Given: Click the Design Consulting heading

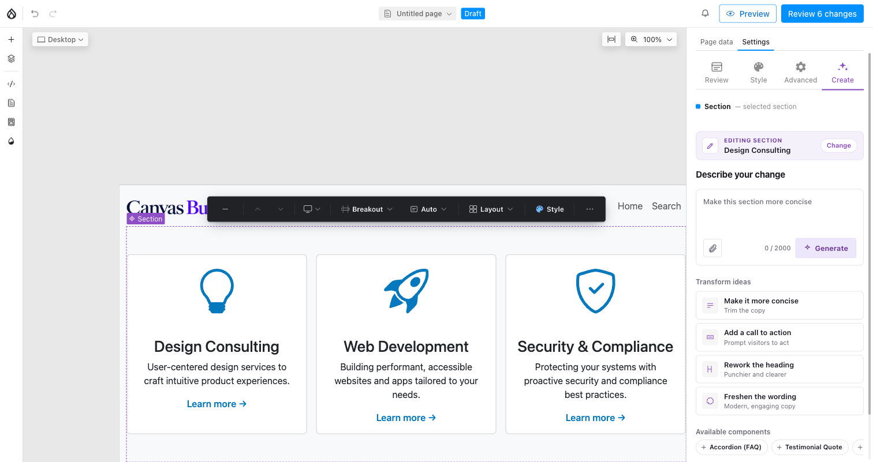Looking at the screenshot, I should [x=217, y=347].
